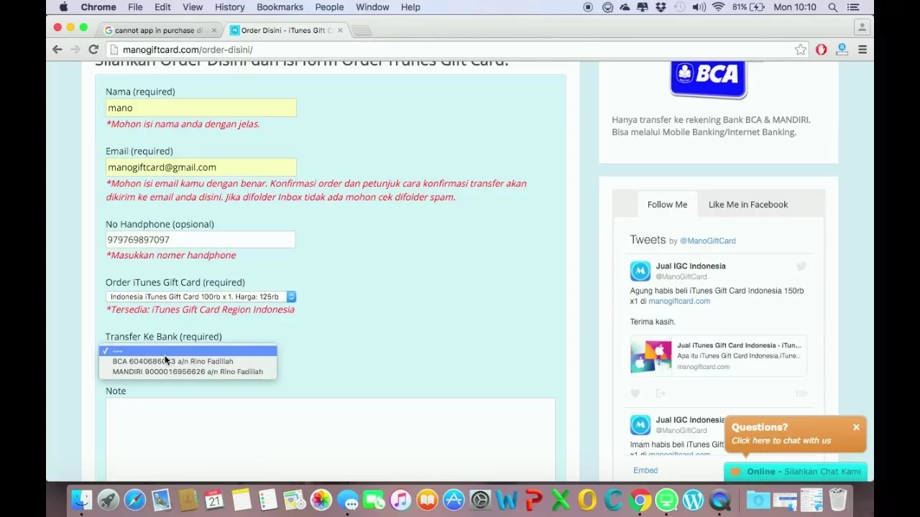
Task: Open Google Chrome from the Dock
Action: (640, 500)
